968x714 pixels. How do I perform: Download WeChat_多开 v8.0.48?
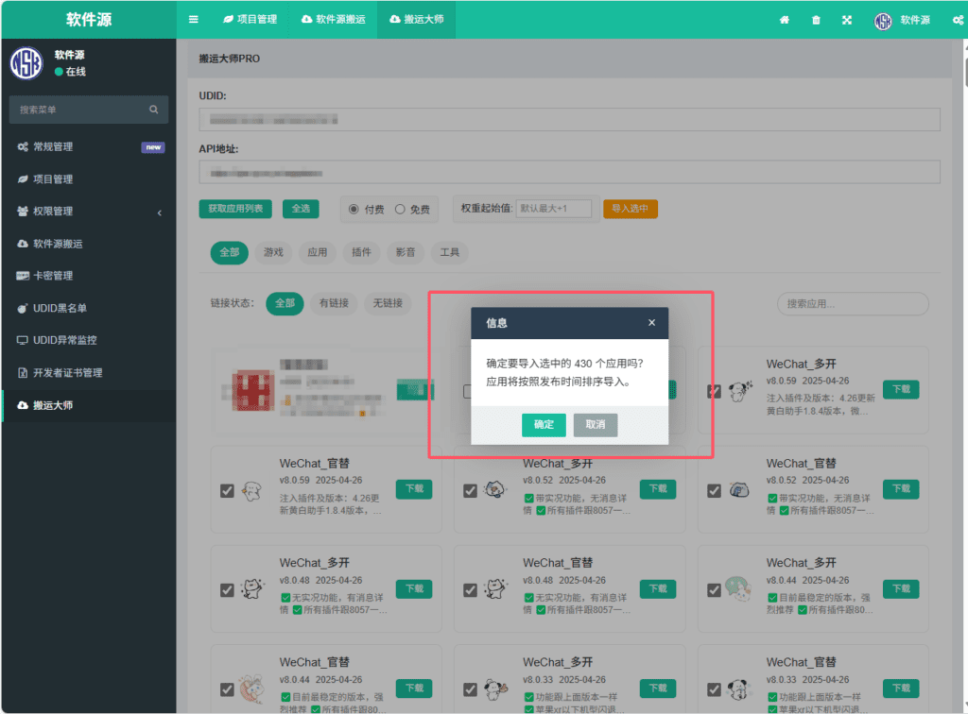click(x=414, y=588)
